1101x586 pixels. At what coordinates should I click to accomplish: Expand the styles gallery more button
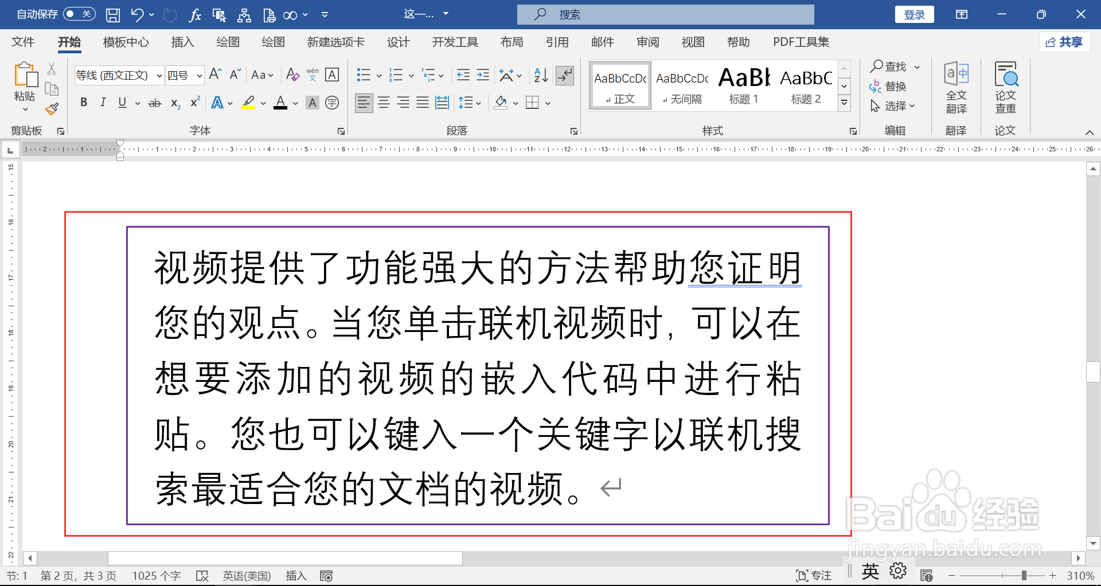[x=844, y=103]
